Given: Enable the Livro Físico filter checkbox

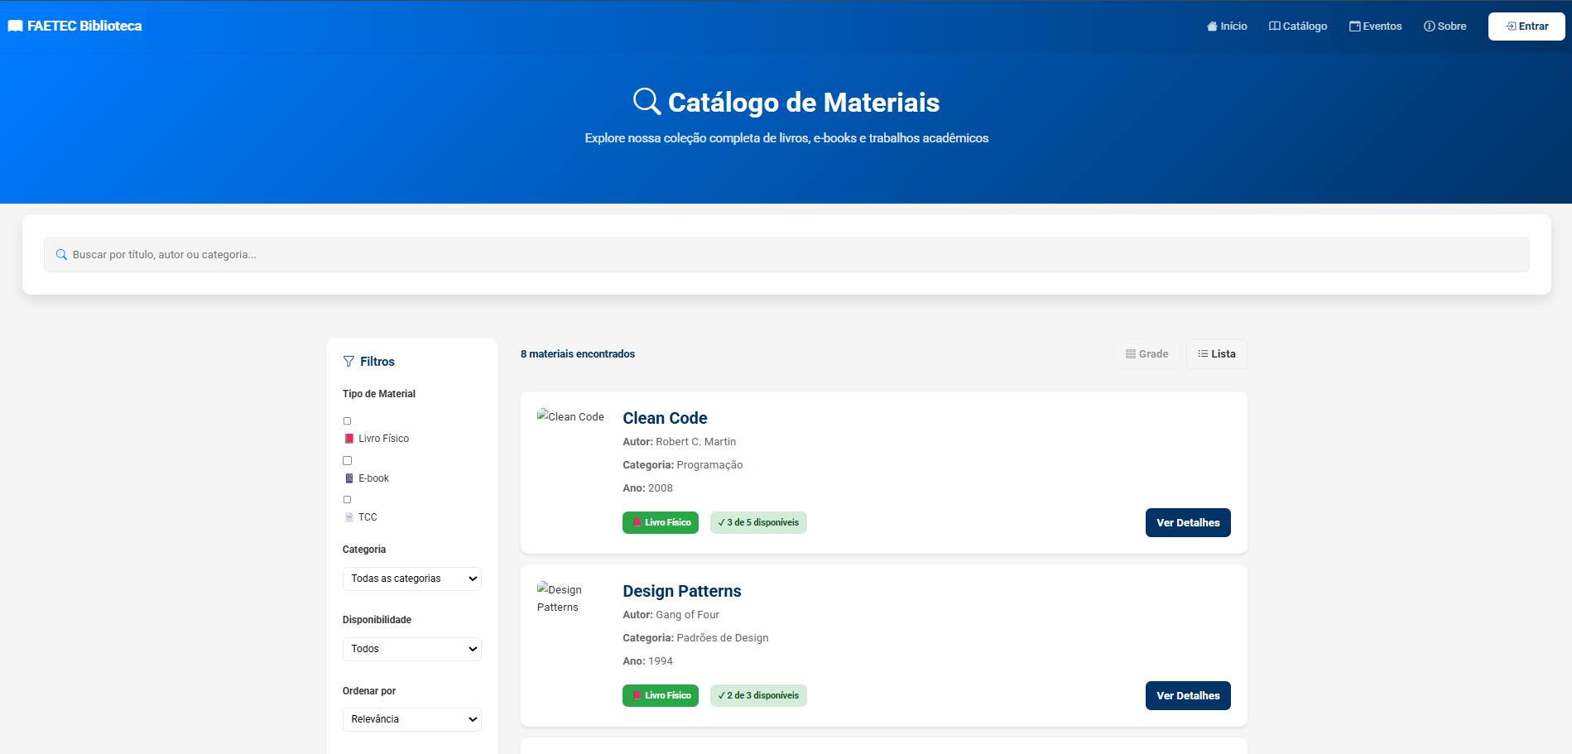Looking at the screenshot, I should pos(347,420).
